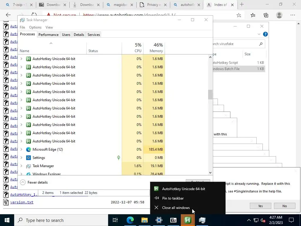Image resolution: width=301 pixels, height=226 pixels.
Task: Open Task Manager File menu
Action: [22, 27]
